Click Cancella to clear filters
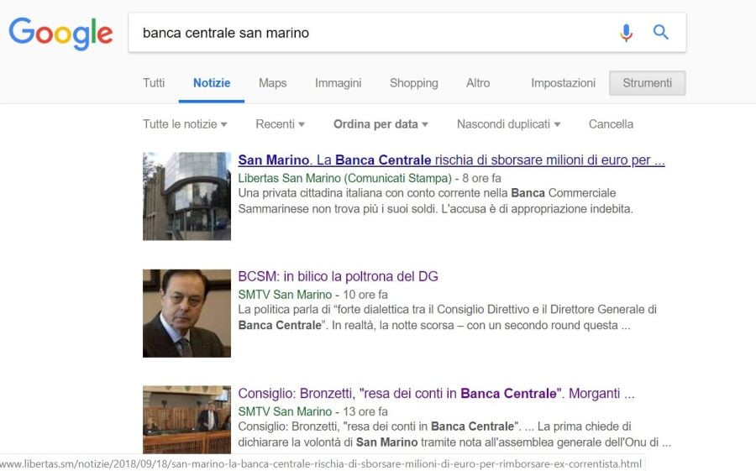The height and width of the screenshot is (471, 756). coord(611,124)
